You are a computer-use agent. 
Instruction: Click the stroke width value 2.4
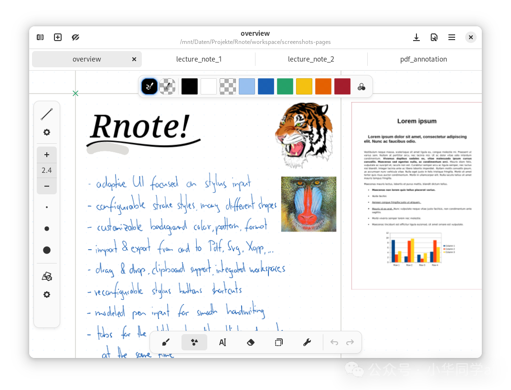(47, 170)
